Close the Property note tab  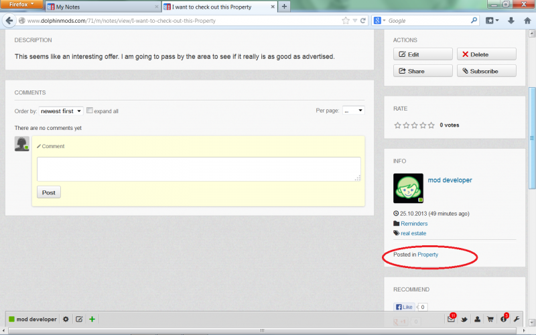[x=273, y=7]
